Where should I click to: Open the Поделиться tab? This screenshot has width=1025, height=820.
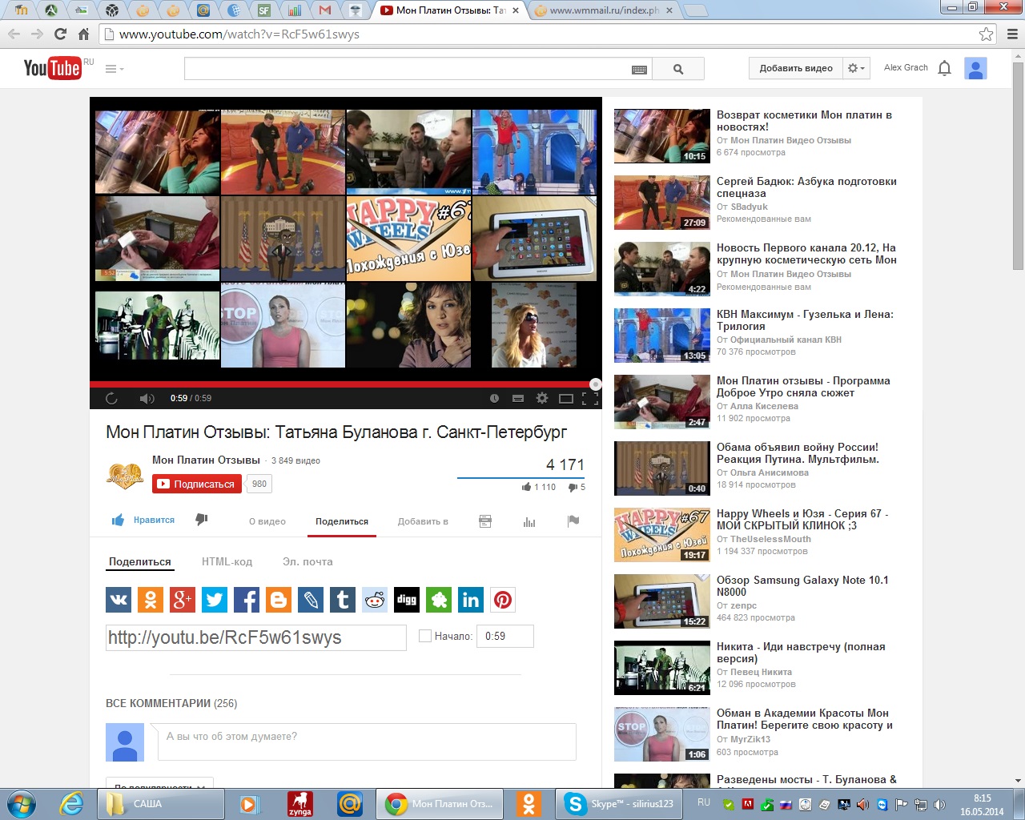pyautogui.click(x=342, y=521)
